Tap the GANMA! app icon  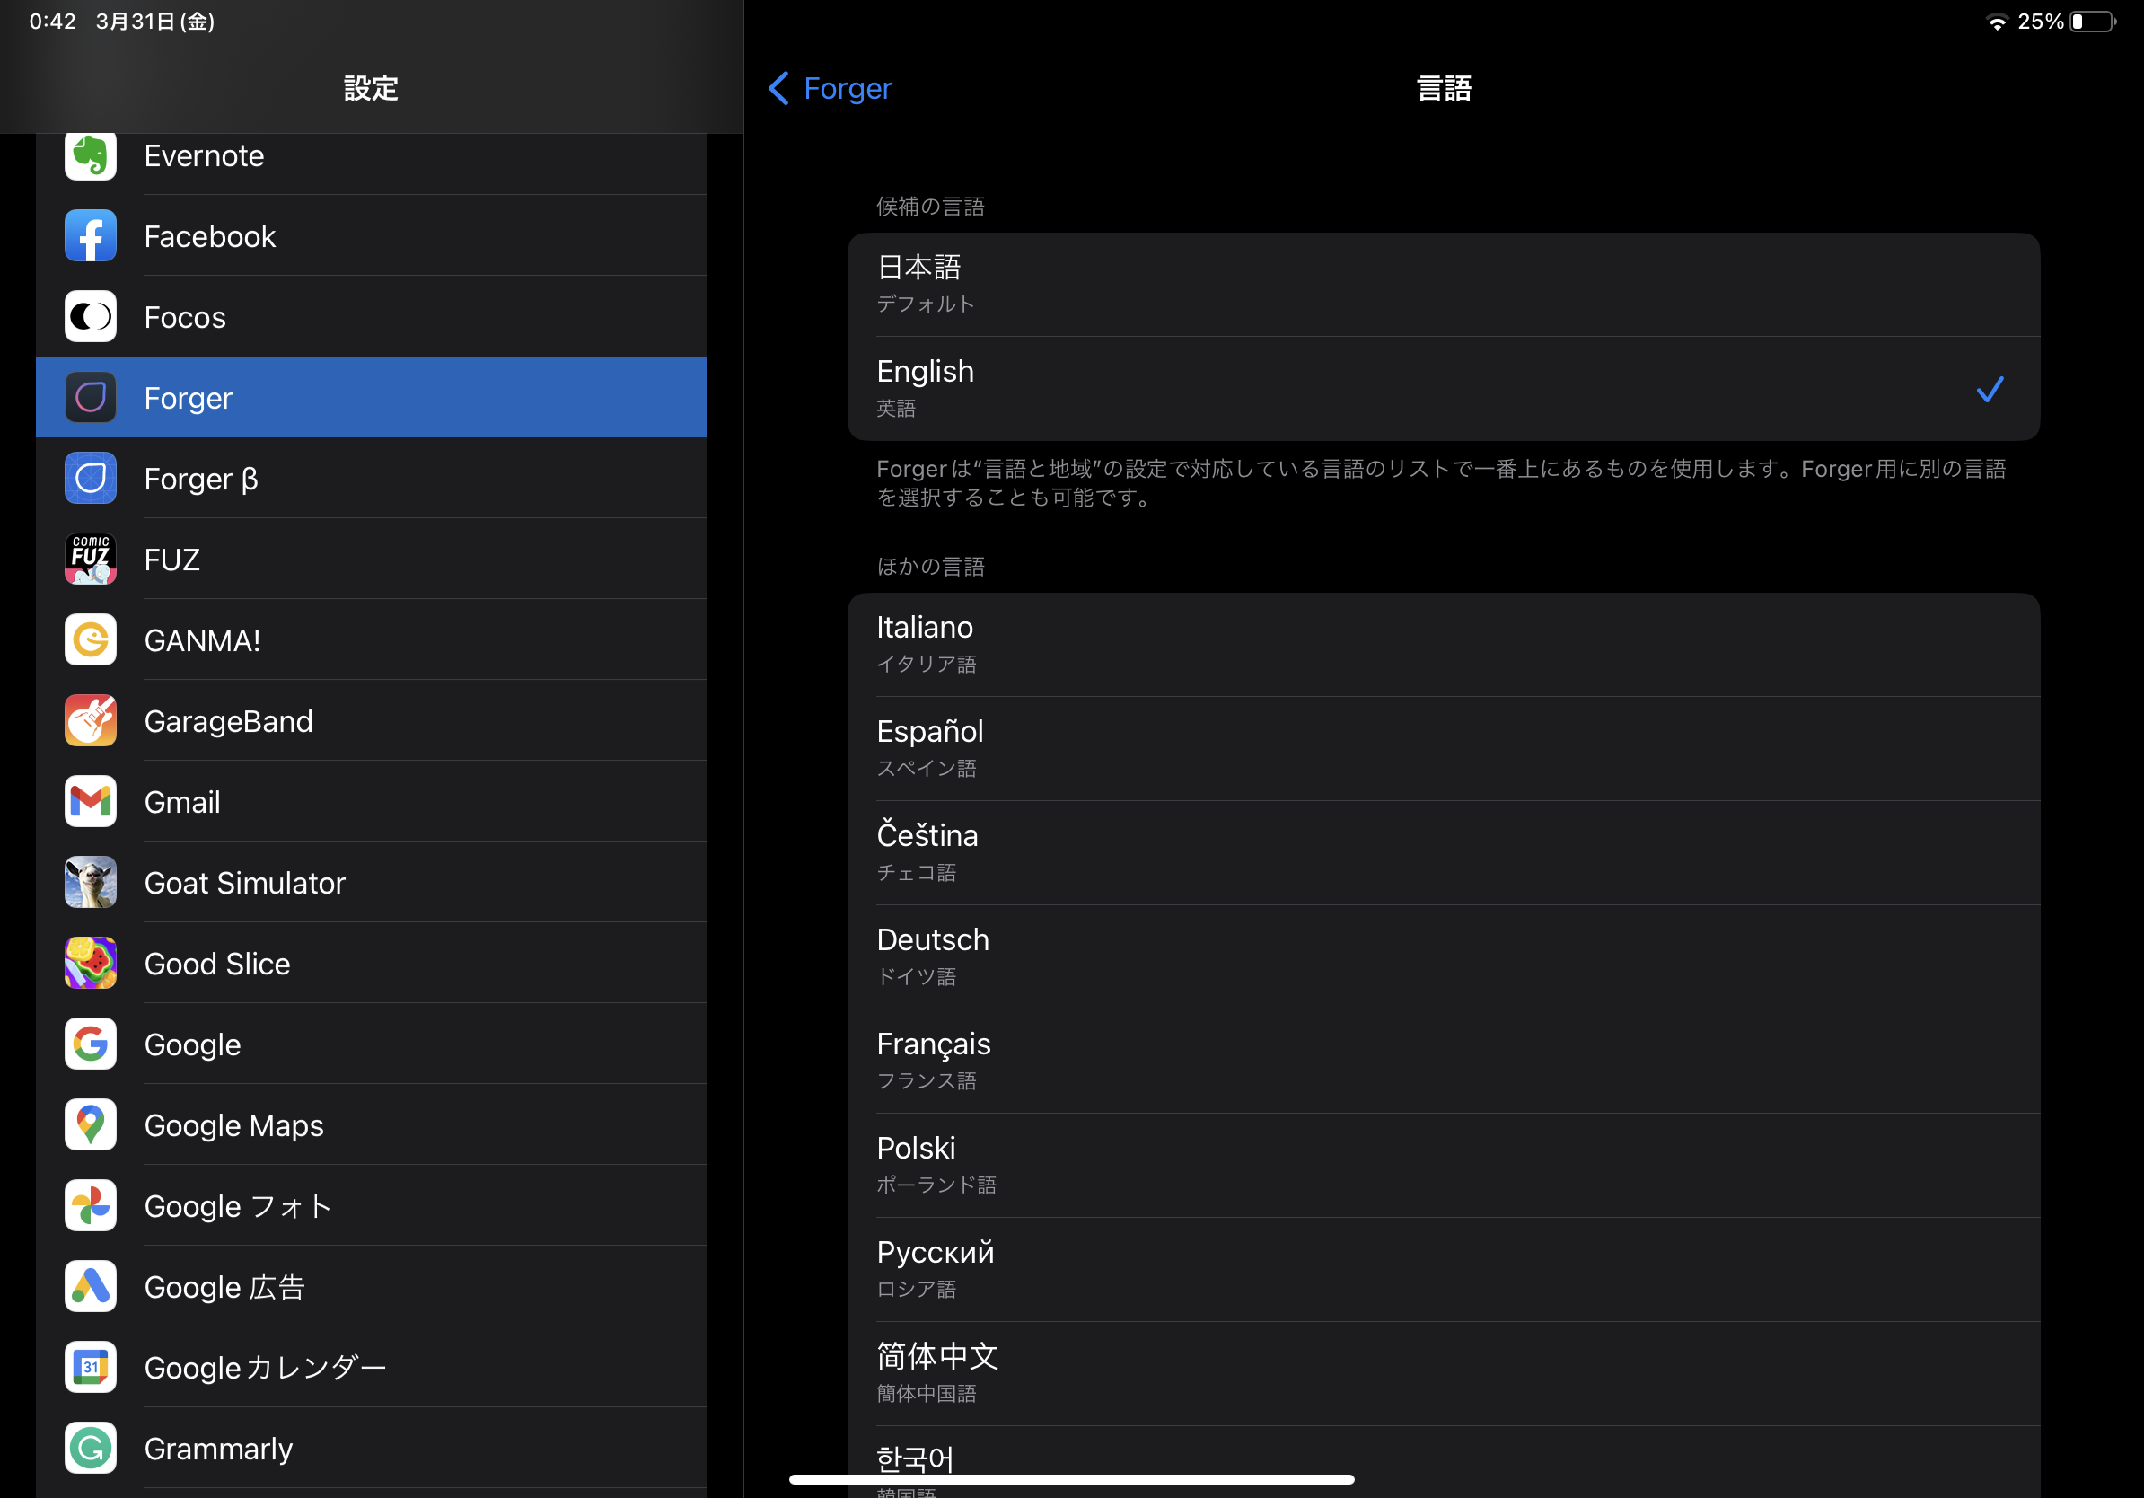pyautogui.click(x=91, y=639)
